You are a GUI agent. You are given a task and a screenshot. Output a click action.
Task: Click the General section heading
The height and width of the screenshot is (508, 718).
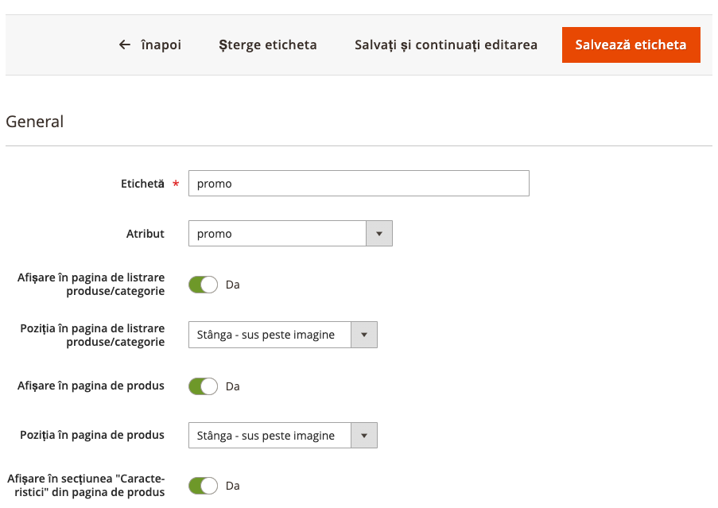point(35,122)
